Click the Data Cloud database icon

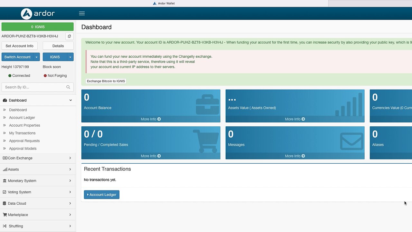pos(5,203)
